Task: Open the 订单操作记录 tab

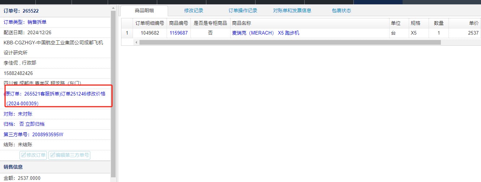Action: pyautogui.click(x=243, y=10)
